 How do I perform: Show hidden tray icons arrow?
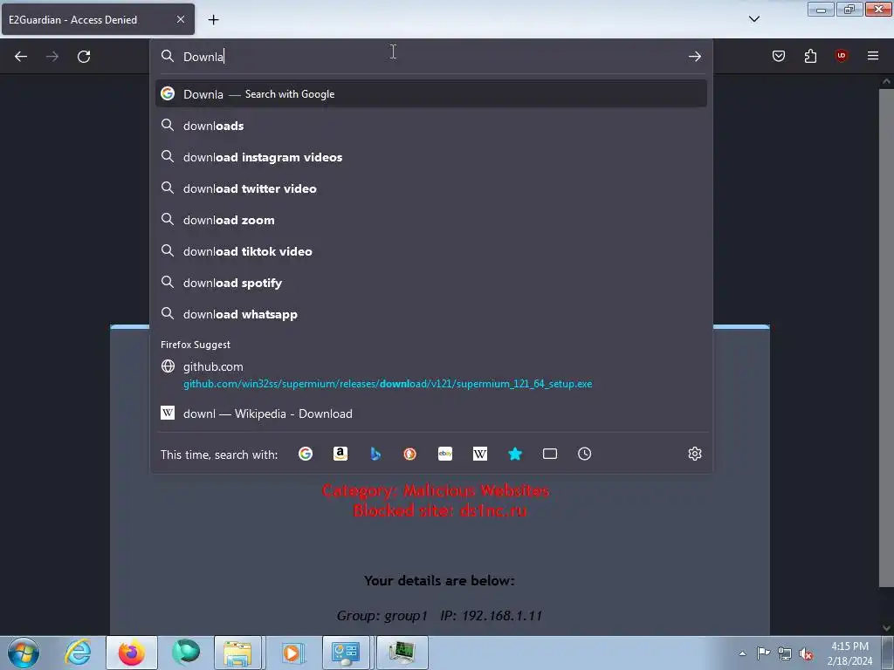(742, 653)
